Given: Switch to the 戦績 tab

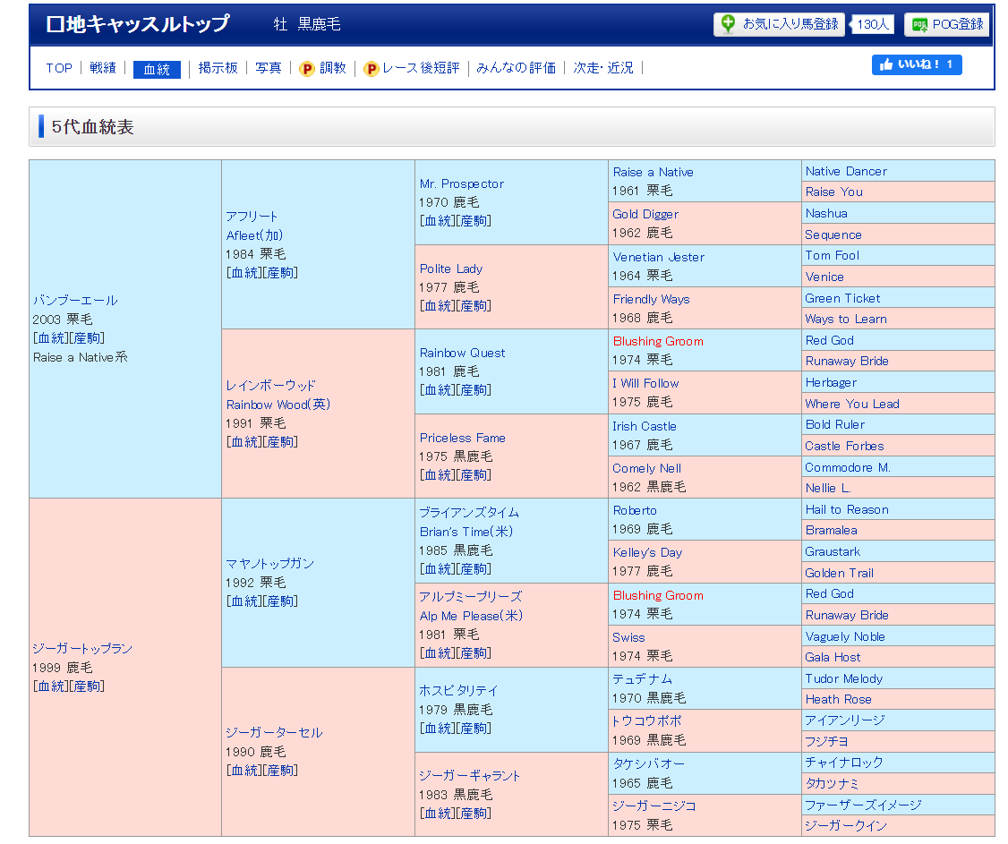Looking at the screenshot, I should (103, 68).
